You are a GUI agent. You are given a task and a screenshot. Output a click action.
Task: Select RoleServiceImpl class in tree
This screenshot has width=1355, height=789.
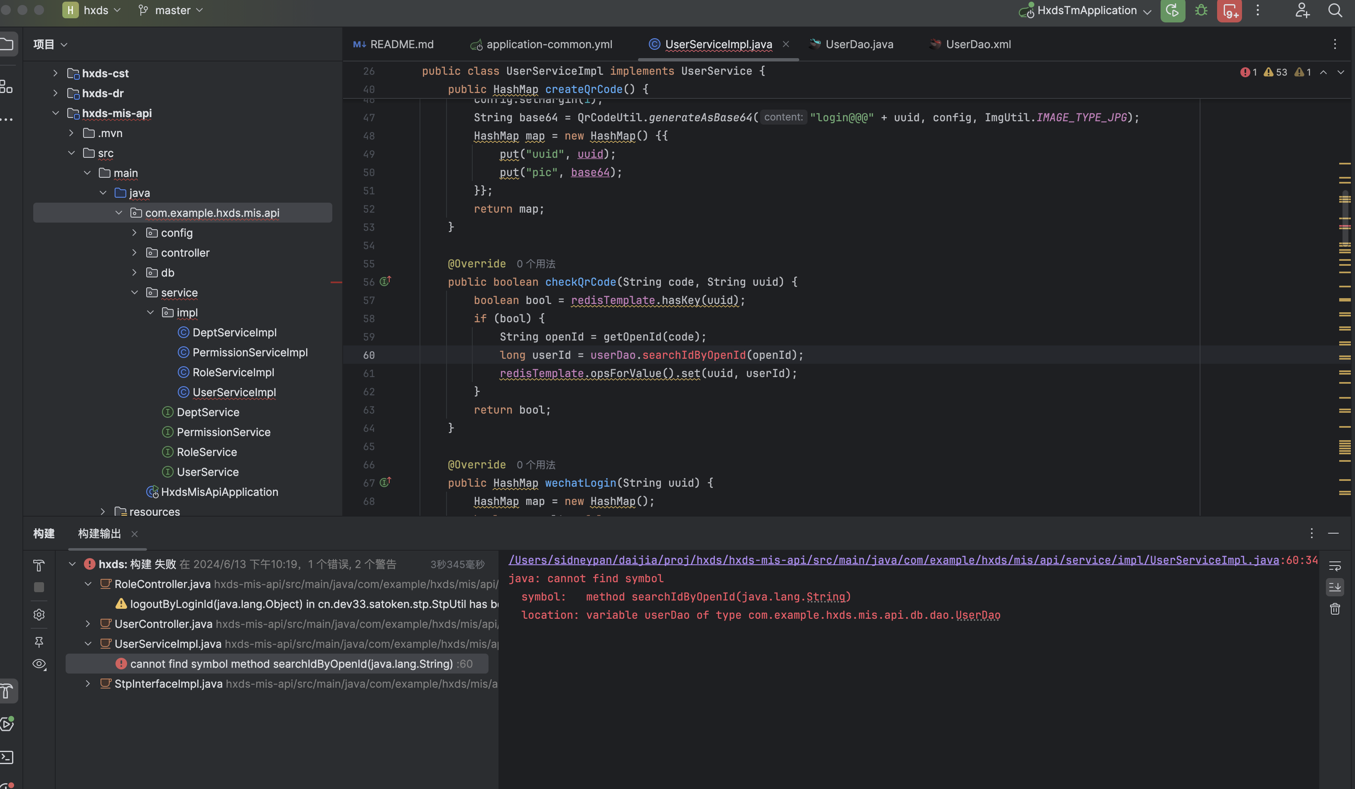233,372
